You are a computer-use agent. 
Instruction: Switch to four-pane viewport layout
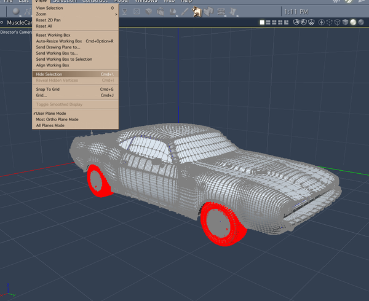point(280,22)
